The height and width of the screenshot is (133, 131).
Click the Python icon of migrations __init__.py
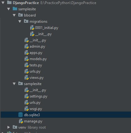point(32,34)
